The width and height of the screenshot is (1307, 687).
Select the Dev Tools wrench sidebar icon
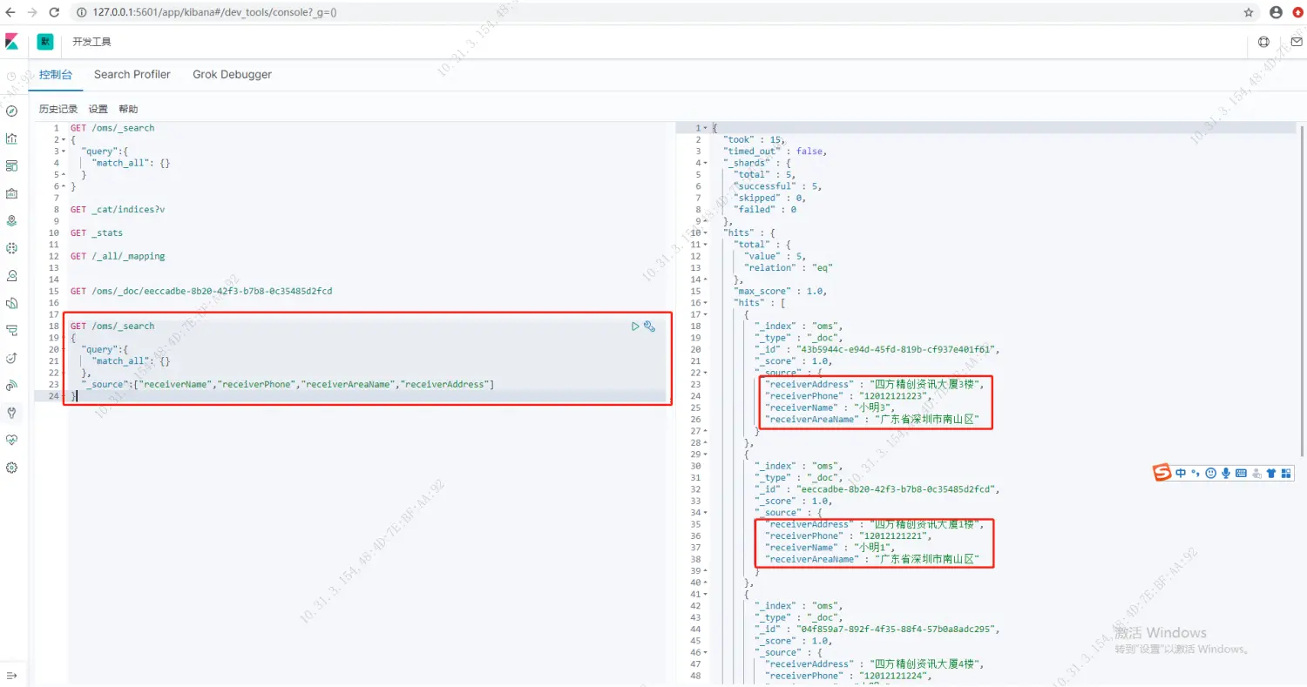tap(12, 413)
